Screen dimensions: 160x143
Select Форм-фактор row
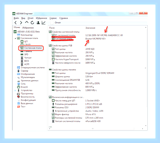coord(74,114)
